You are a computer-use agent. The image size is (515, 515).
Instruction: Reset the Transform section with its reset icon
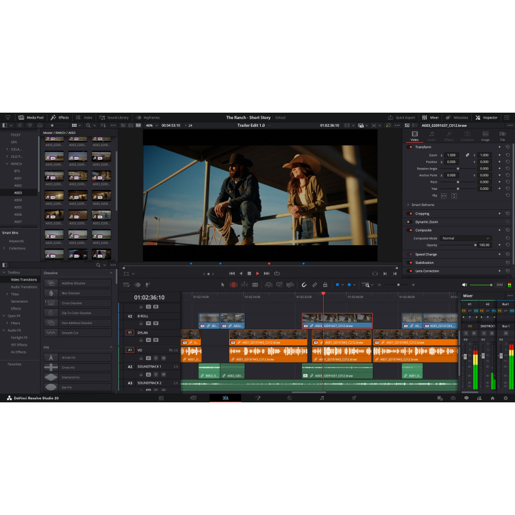click(507, 147)
